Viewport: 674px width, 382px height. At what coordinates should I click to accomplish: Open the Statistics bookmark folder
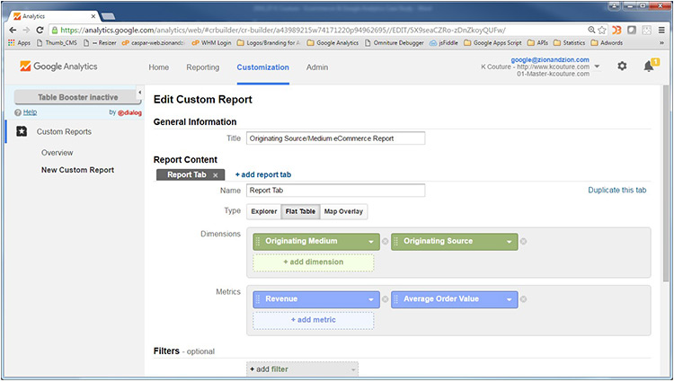point(570,43)
